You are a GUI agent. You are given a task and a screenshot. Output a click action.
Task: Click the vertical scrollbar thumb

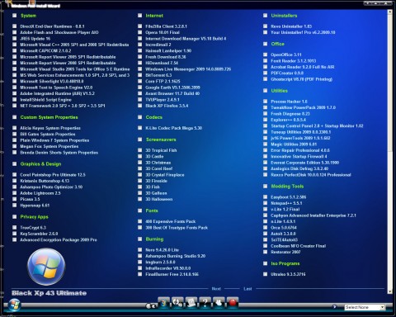(x=389, y=83)
